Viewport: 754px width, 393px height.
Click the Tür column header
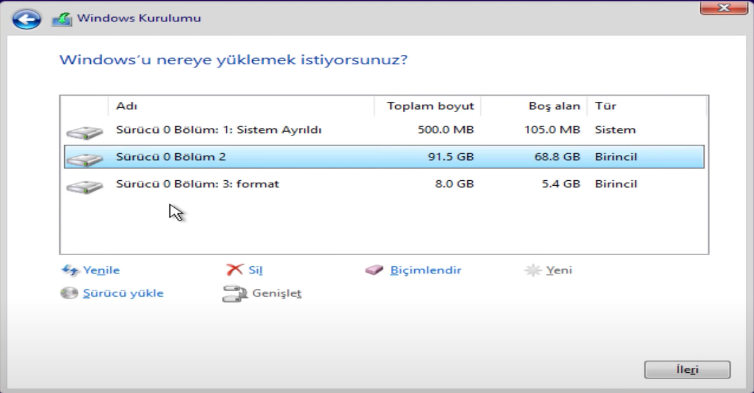pyautogui.click(x=646, y=106)
